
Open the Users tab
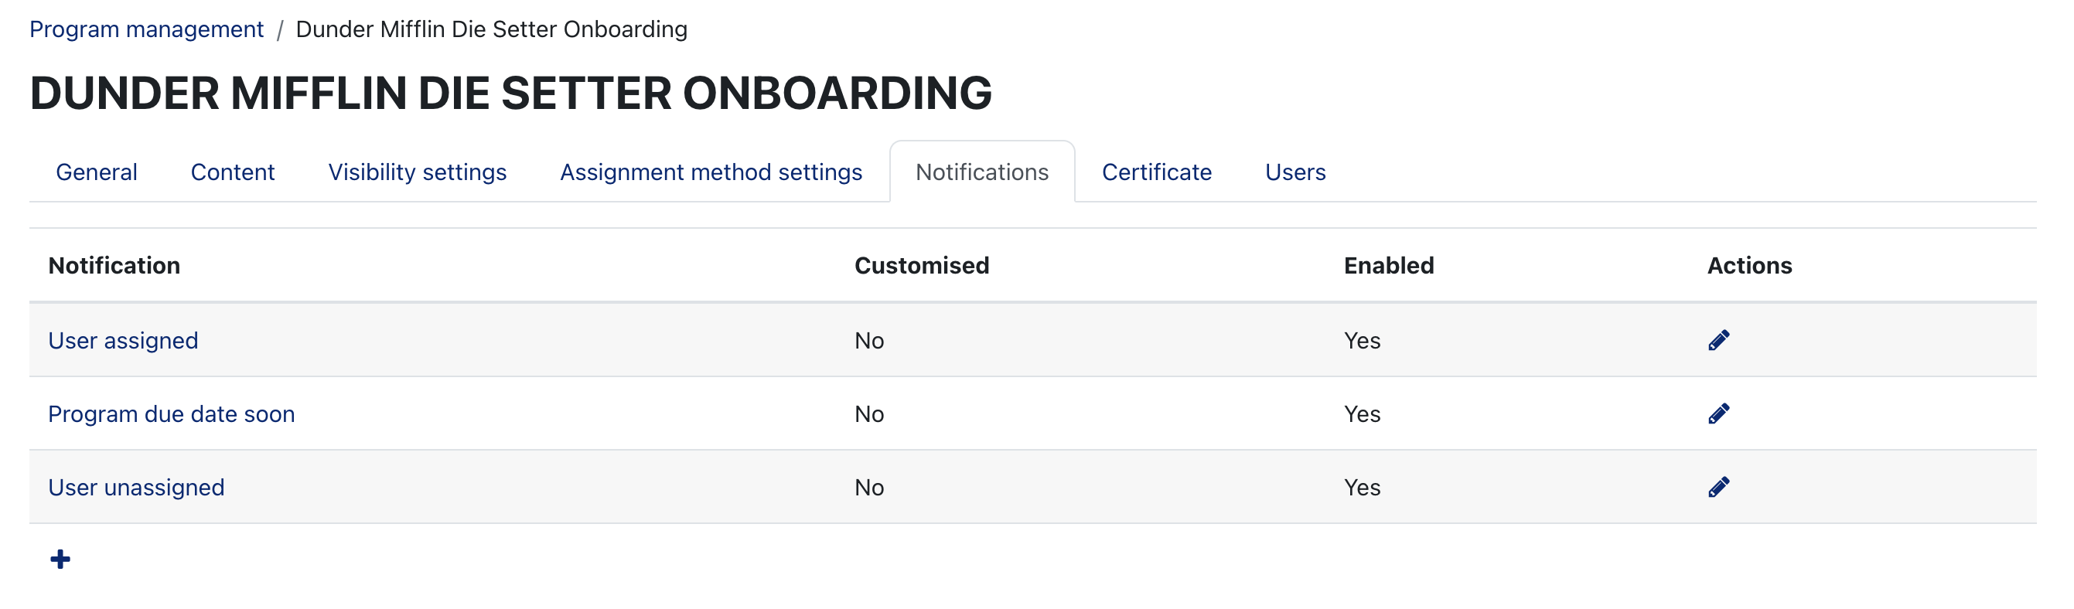1295,172
